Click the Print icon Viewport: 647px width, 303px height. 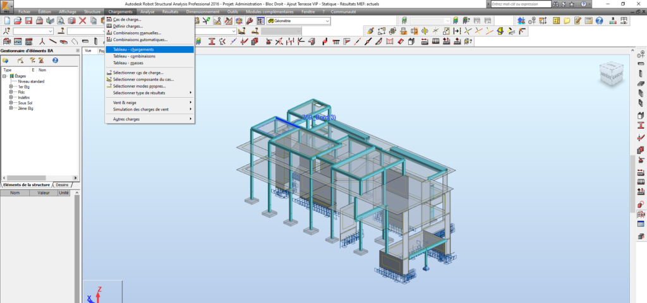pos(39,21)
